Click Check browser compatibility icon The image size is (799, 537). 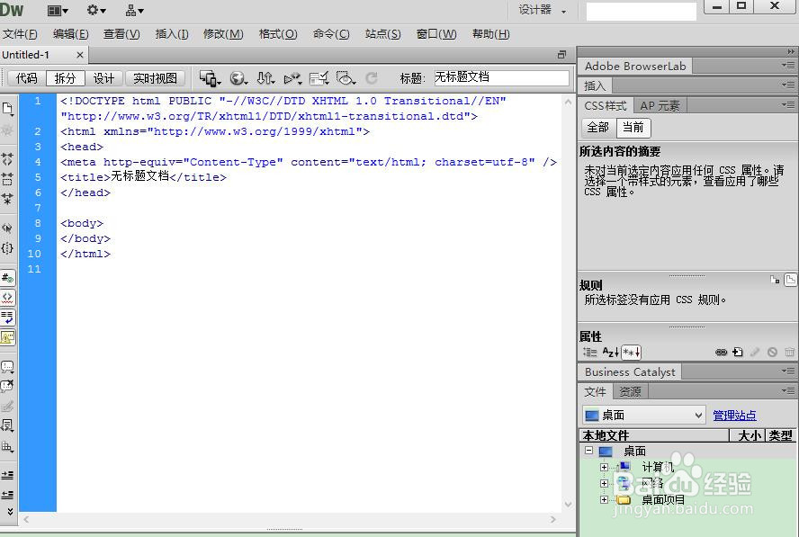(319, 78)
